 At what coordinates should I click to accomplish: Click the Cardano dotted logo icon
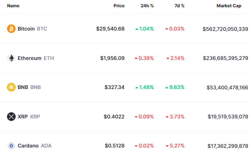(11, 146)
